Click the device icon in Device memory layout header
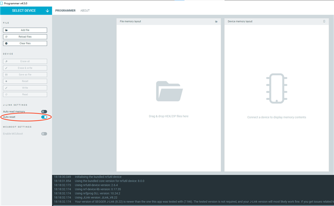 click(324, 21)
